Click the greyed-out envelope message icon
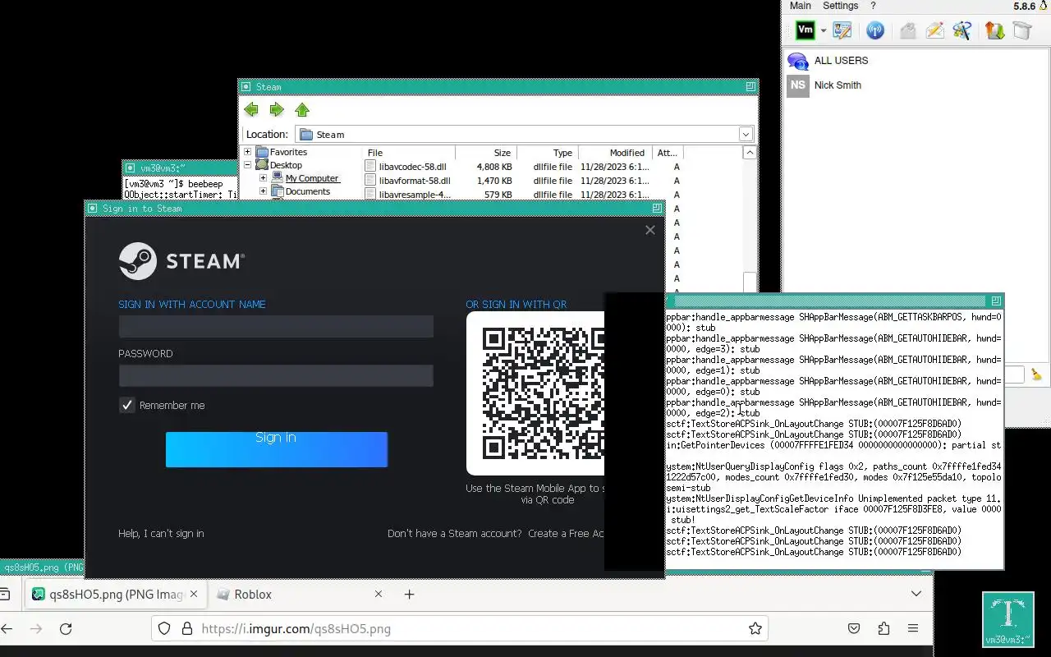This screenshot has height=657, width=1051. [907, 30]
